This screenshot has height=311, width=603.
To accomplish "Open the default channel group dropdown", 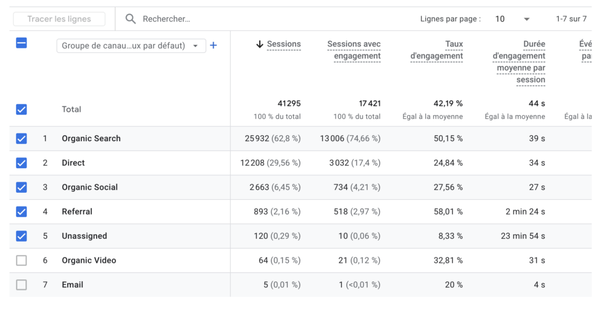I will (131, 46).
